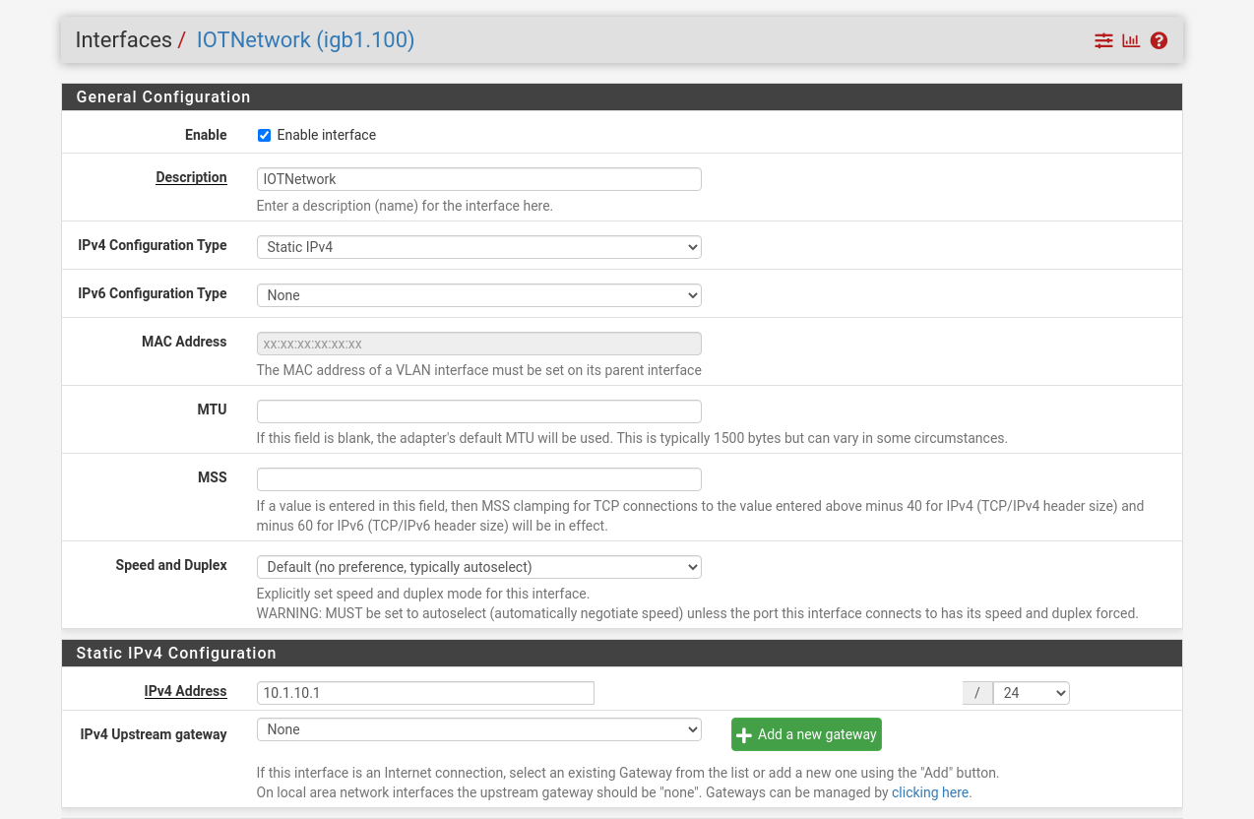Expand the Speed and Duplex dropdown
The width and height of the screenshot is (1254, 819).
tap(478, 567)
